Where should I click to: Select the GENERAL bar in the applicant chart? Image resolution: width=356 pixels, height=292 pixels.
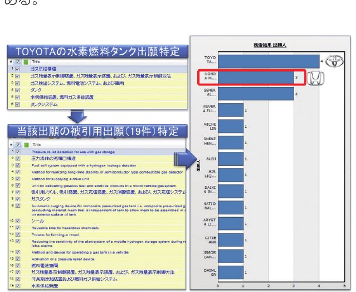click(x=256, y=94)
